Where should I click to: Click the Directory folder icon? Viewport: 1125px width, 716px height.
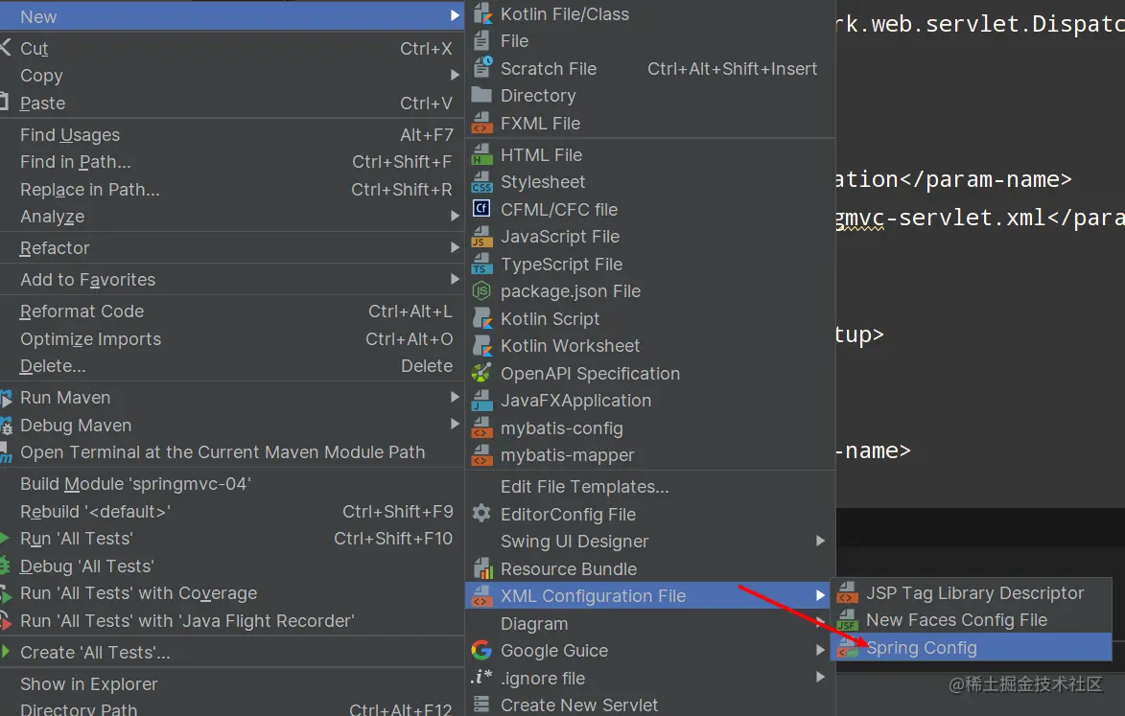click(481, 95)
